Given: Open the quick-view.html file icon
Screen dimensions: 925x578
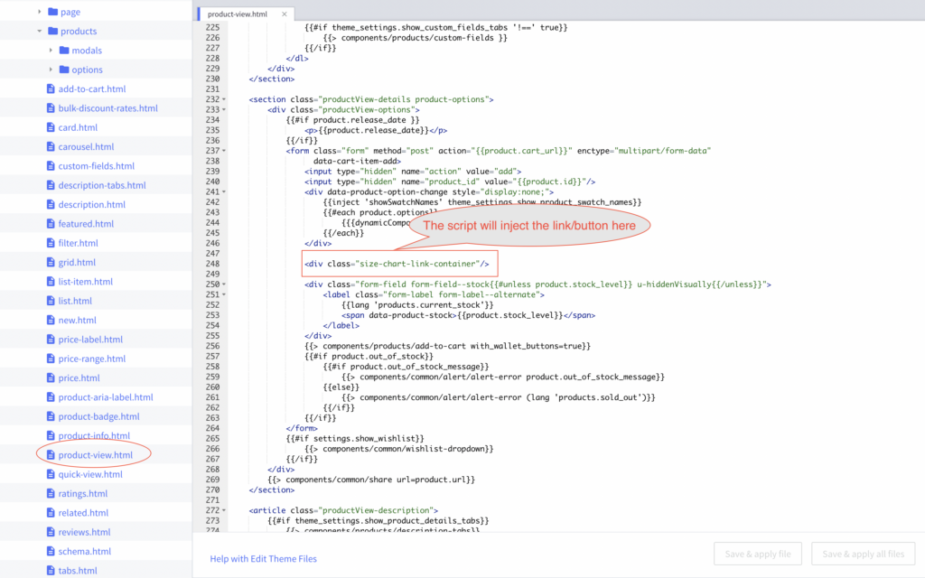Looking at the screenshot, I should pyautogui.click(x=51, y=474).
